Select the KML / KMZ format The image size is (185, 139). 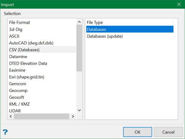(x=42, y=104)
